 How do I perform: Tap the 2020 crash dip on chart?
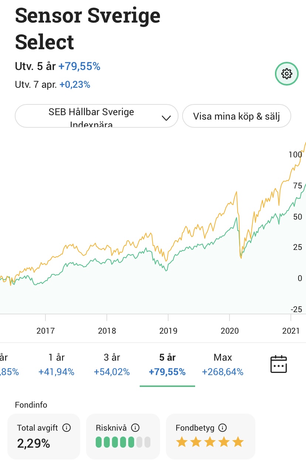(241, 255)
